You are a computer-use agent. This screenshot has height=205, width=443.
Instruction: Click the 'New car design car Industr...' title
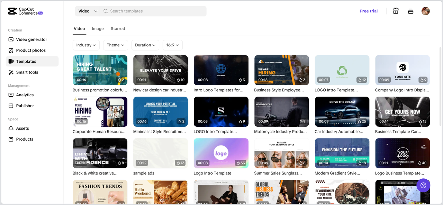click(x=160, y=90)
